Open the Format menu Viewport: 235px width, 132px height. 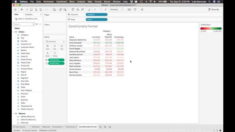coord(98,1)
